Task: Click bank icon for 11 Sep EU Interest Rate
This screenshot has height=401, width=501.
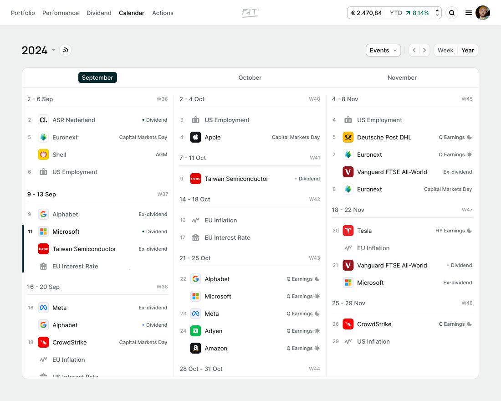Action: [43, 267]
